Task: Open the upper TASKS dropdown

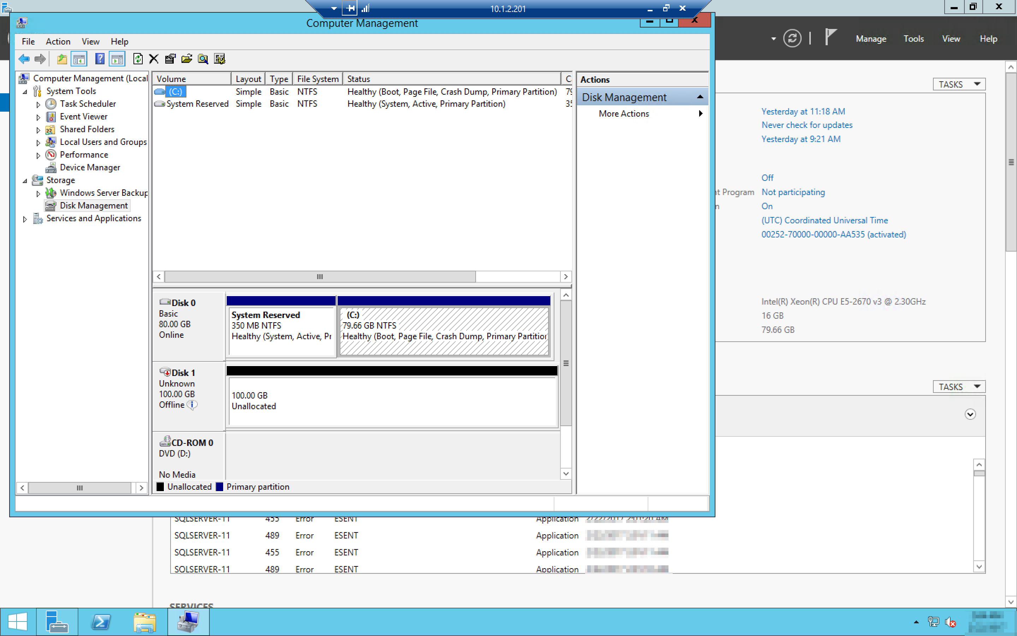Action: click(x=959, y=84)
